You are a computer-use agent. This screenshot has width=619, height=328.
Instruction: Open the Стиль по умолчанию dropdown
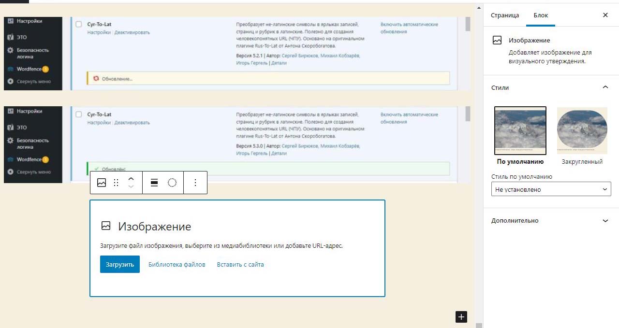point(551,189)
